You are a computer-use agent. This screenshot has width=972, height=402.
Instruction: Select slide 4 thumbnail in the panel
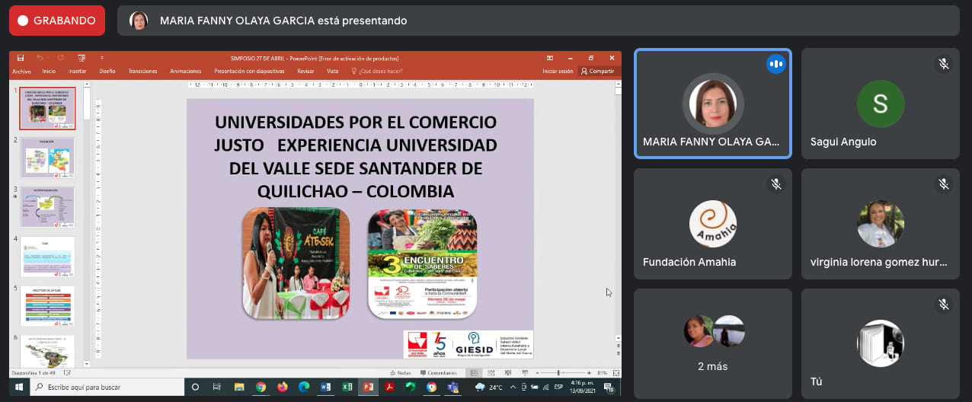(47, 257)
